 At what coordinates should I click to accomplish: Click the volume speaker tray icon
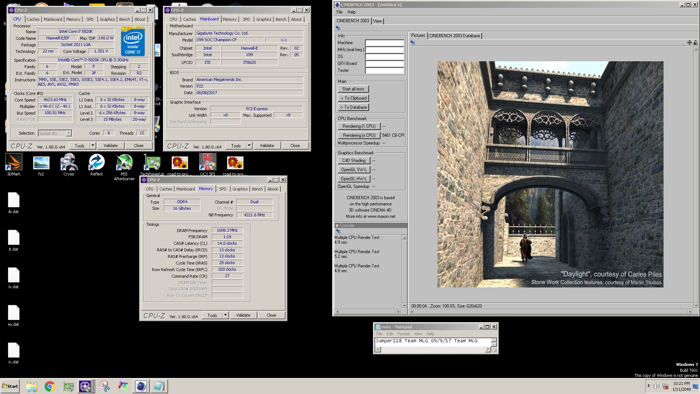pyautogui.click(x=657, y=386)
